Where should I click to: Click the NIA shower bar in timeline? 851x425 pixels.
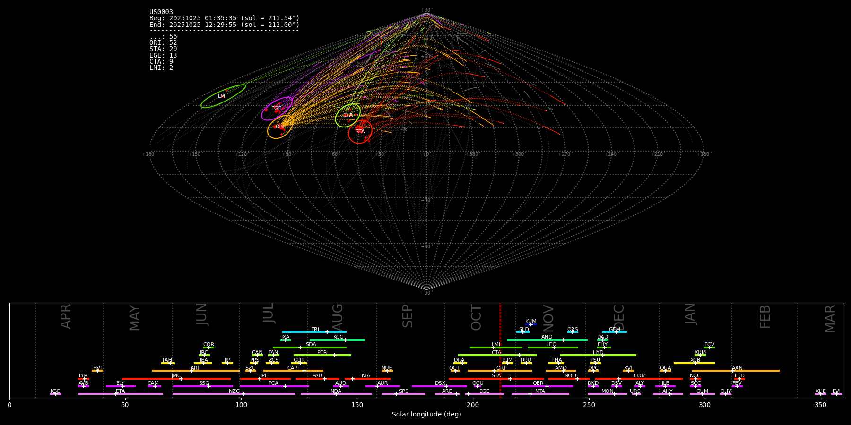point(367,379)
